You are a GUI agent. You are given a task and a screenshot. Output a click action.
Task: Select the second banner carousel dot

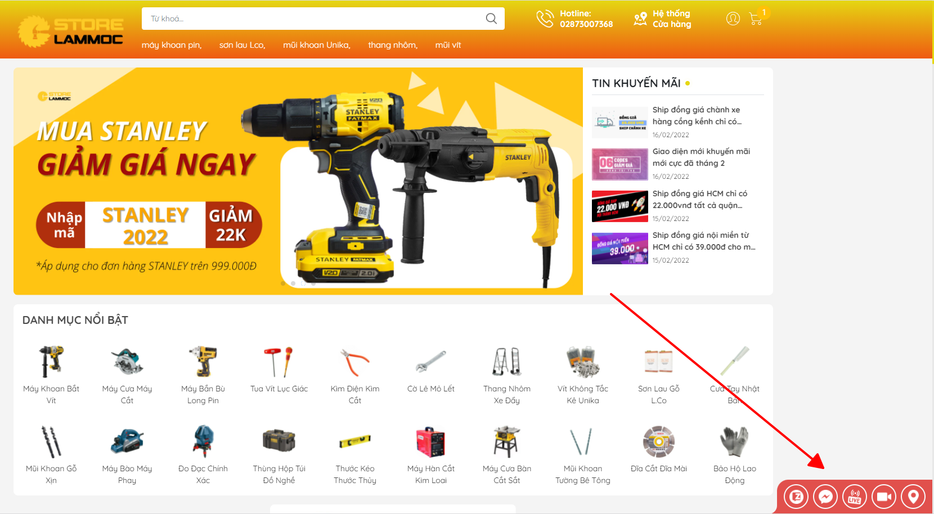point(293,283)
